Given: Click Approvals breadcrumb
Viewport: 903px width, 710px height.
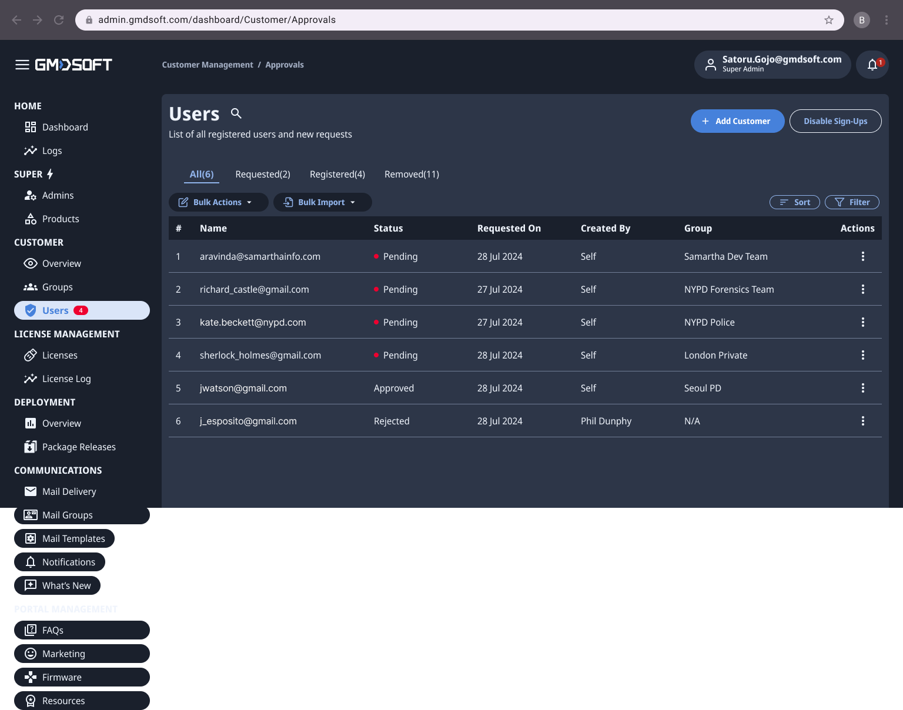Looking at the screenshot, I should 285,65.
